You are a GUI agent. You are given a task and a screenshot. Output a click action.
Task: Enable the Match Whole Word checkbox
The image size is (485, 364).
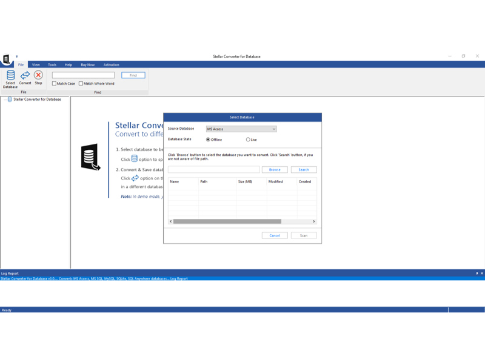[81, 84]
